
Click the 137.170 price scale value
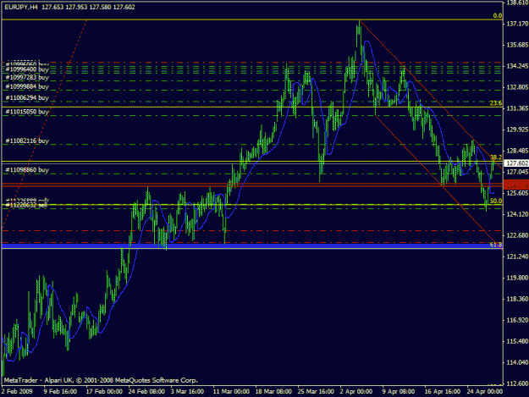coord(517,24)
